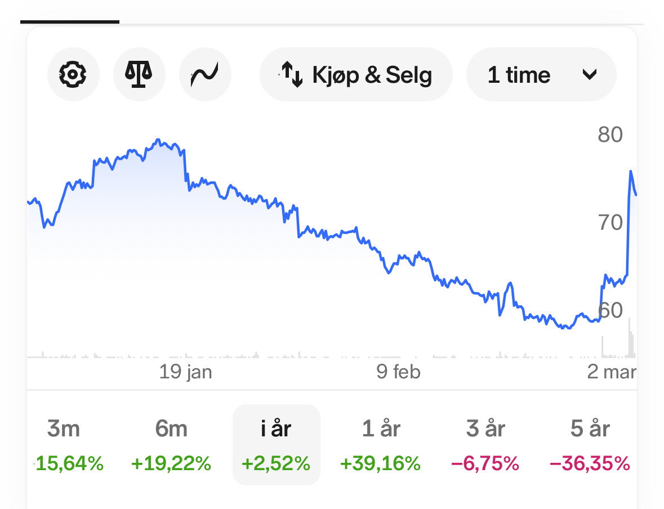The width and height of the screenshot is (664, 509).
Task: Open chart settings gear icon
Action: (73, 74)
